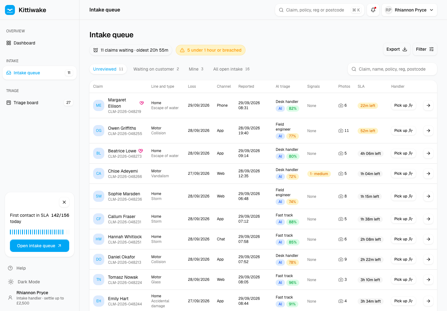Click the photos camera icon for Owen Griffiths
The width and height of the screenshot is (447, 311).
point(341,131)
